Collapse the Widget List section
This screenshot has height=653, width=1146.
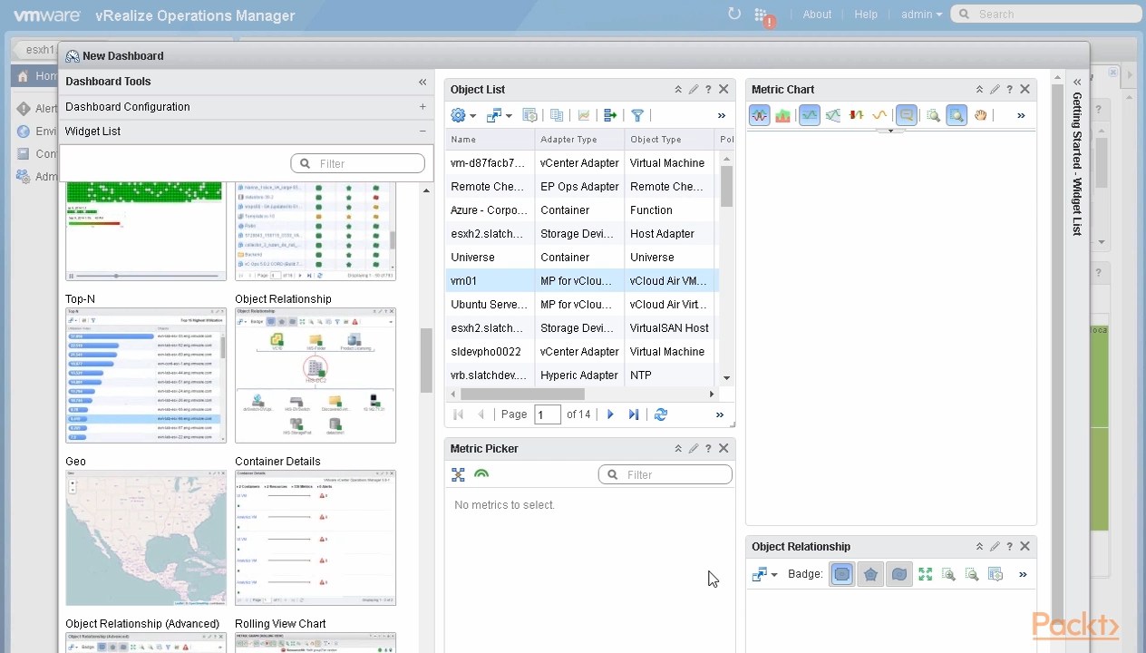pos(422,132)
